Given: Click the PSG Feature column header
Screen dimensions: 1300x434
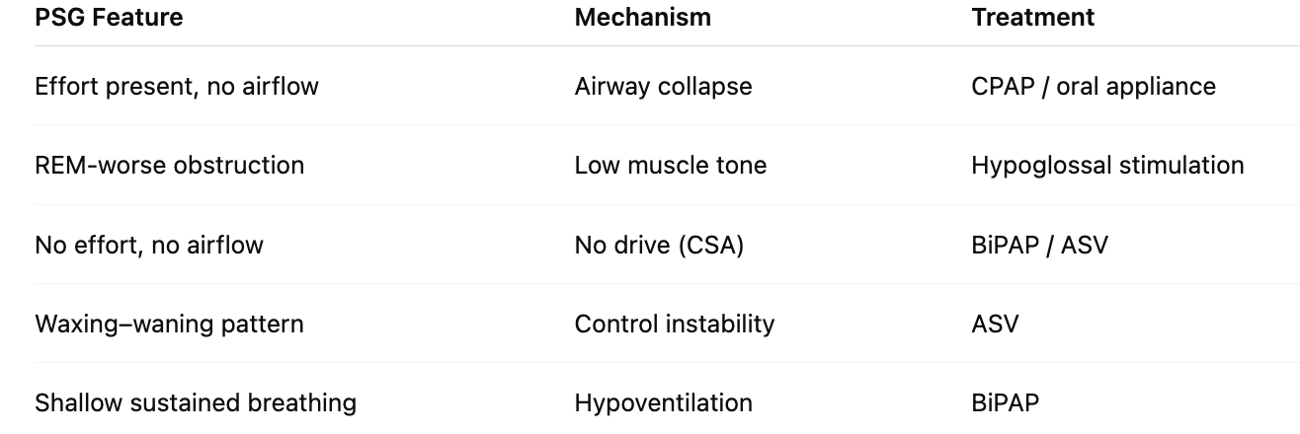Looking at the screenshot, I should click(x=109, y=17).
